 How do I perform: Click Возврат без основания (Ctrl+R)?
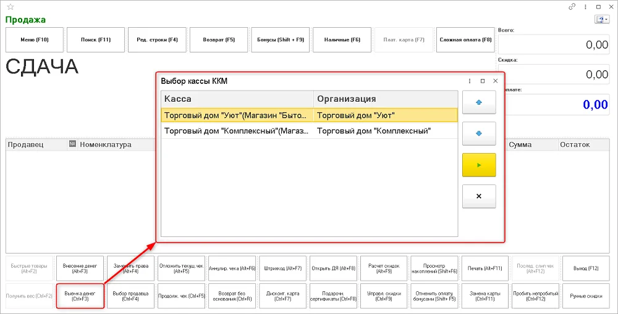click(232, 296)
